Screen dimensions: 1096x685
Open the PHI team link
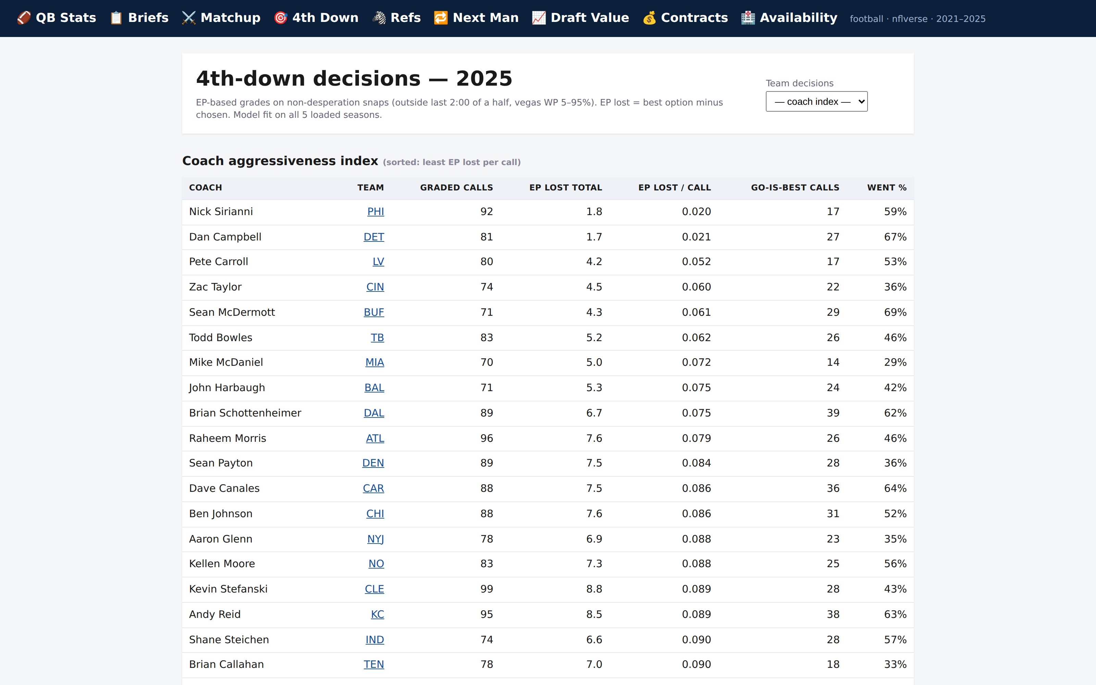click(x=375, y=212)
